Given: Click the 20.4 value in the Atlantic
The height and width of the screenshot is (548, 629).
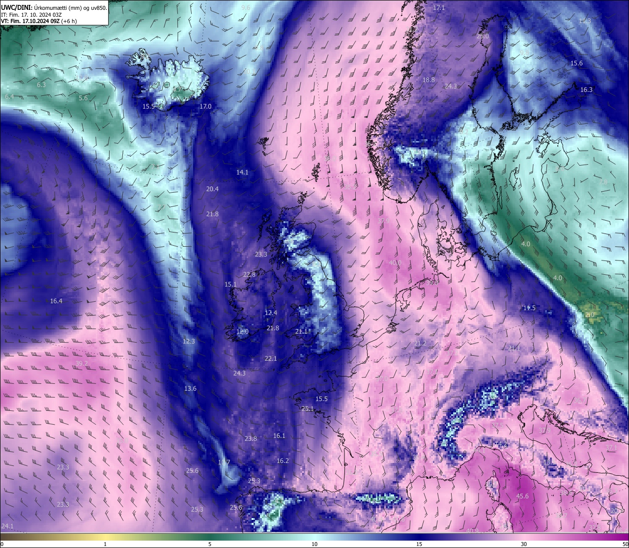Looking at the screenshot, I should click(212, 189).
